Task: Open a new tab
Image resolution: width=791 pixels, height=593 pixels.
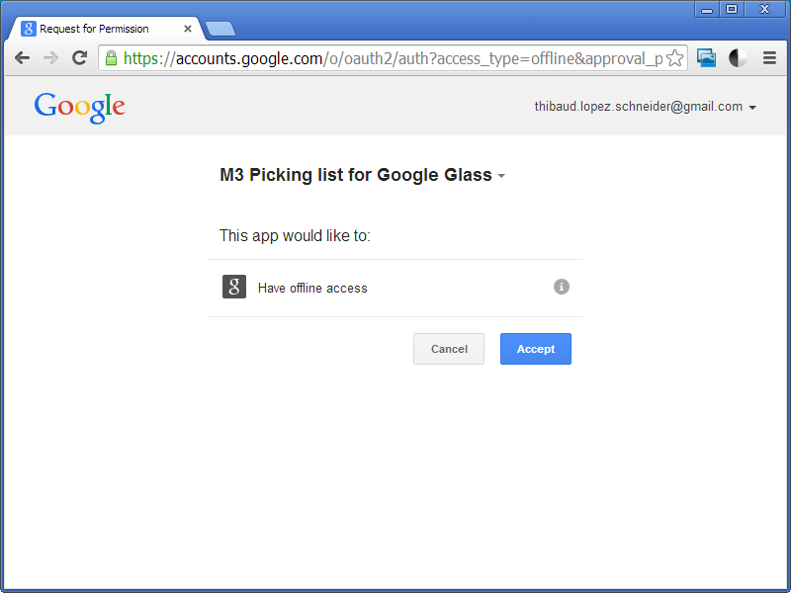Action: pyautogui.click(x=219, y=29)
